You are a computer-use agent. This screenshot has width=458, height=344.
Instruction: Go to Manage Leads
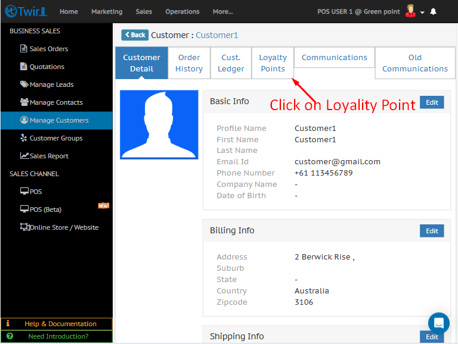(51, 85)
